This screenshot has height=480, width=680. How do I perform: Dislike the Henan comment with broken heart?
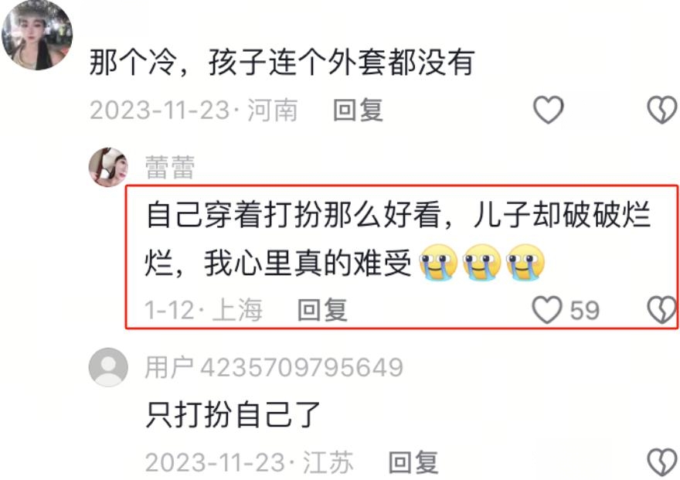(662, 110)
